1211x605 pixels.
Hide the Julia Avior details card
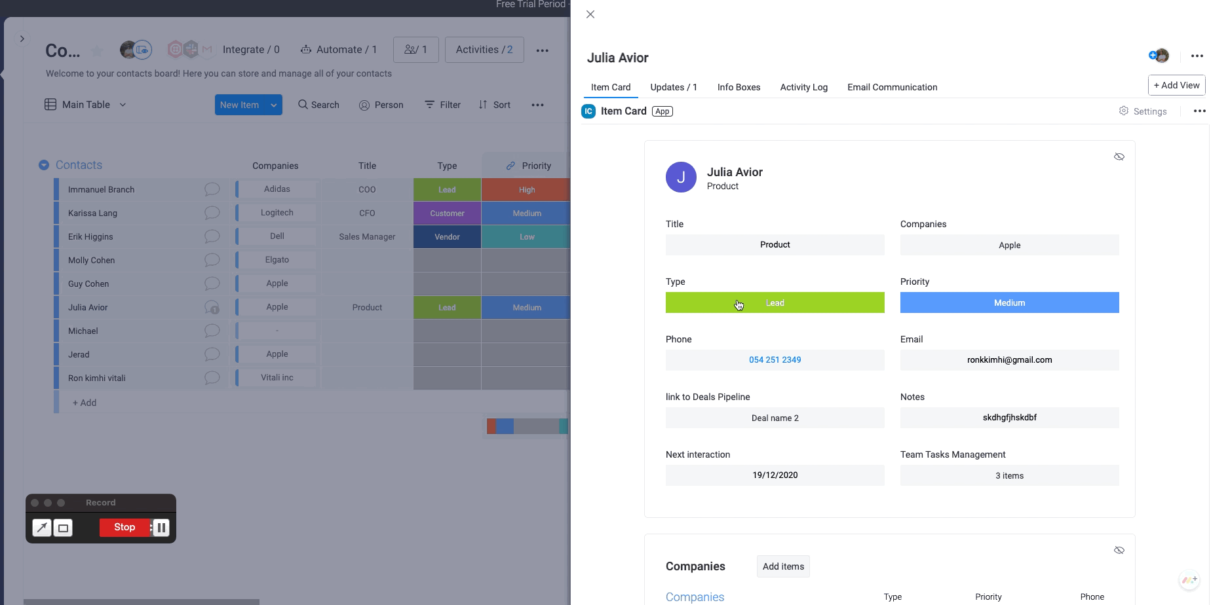(x=1119, y=156)
